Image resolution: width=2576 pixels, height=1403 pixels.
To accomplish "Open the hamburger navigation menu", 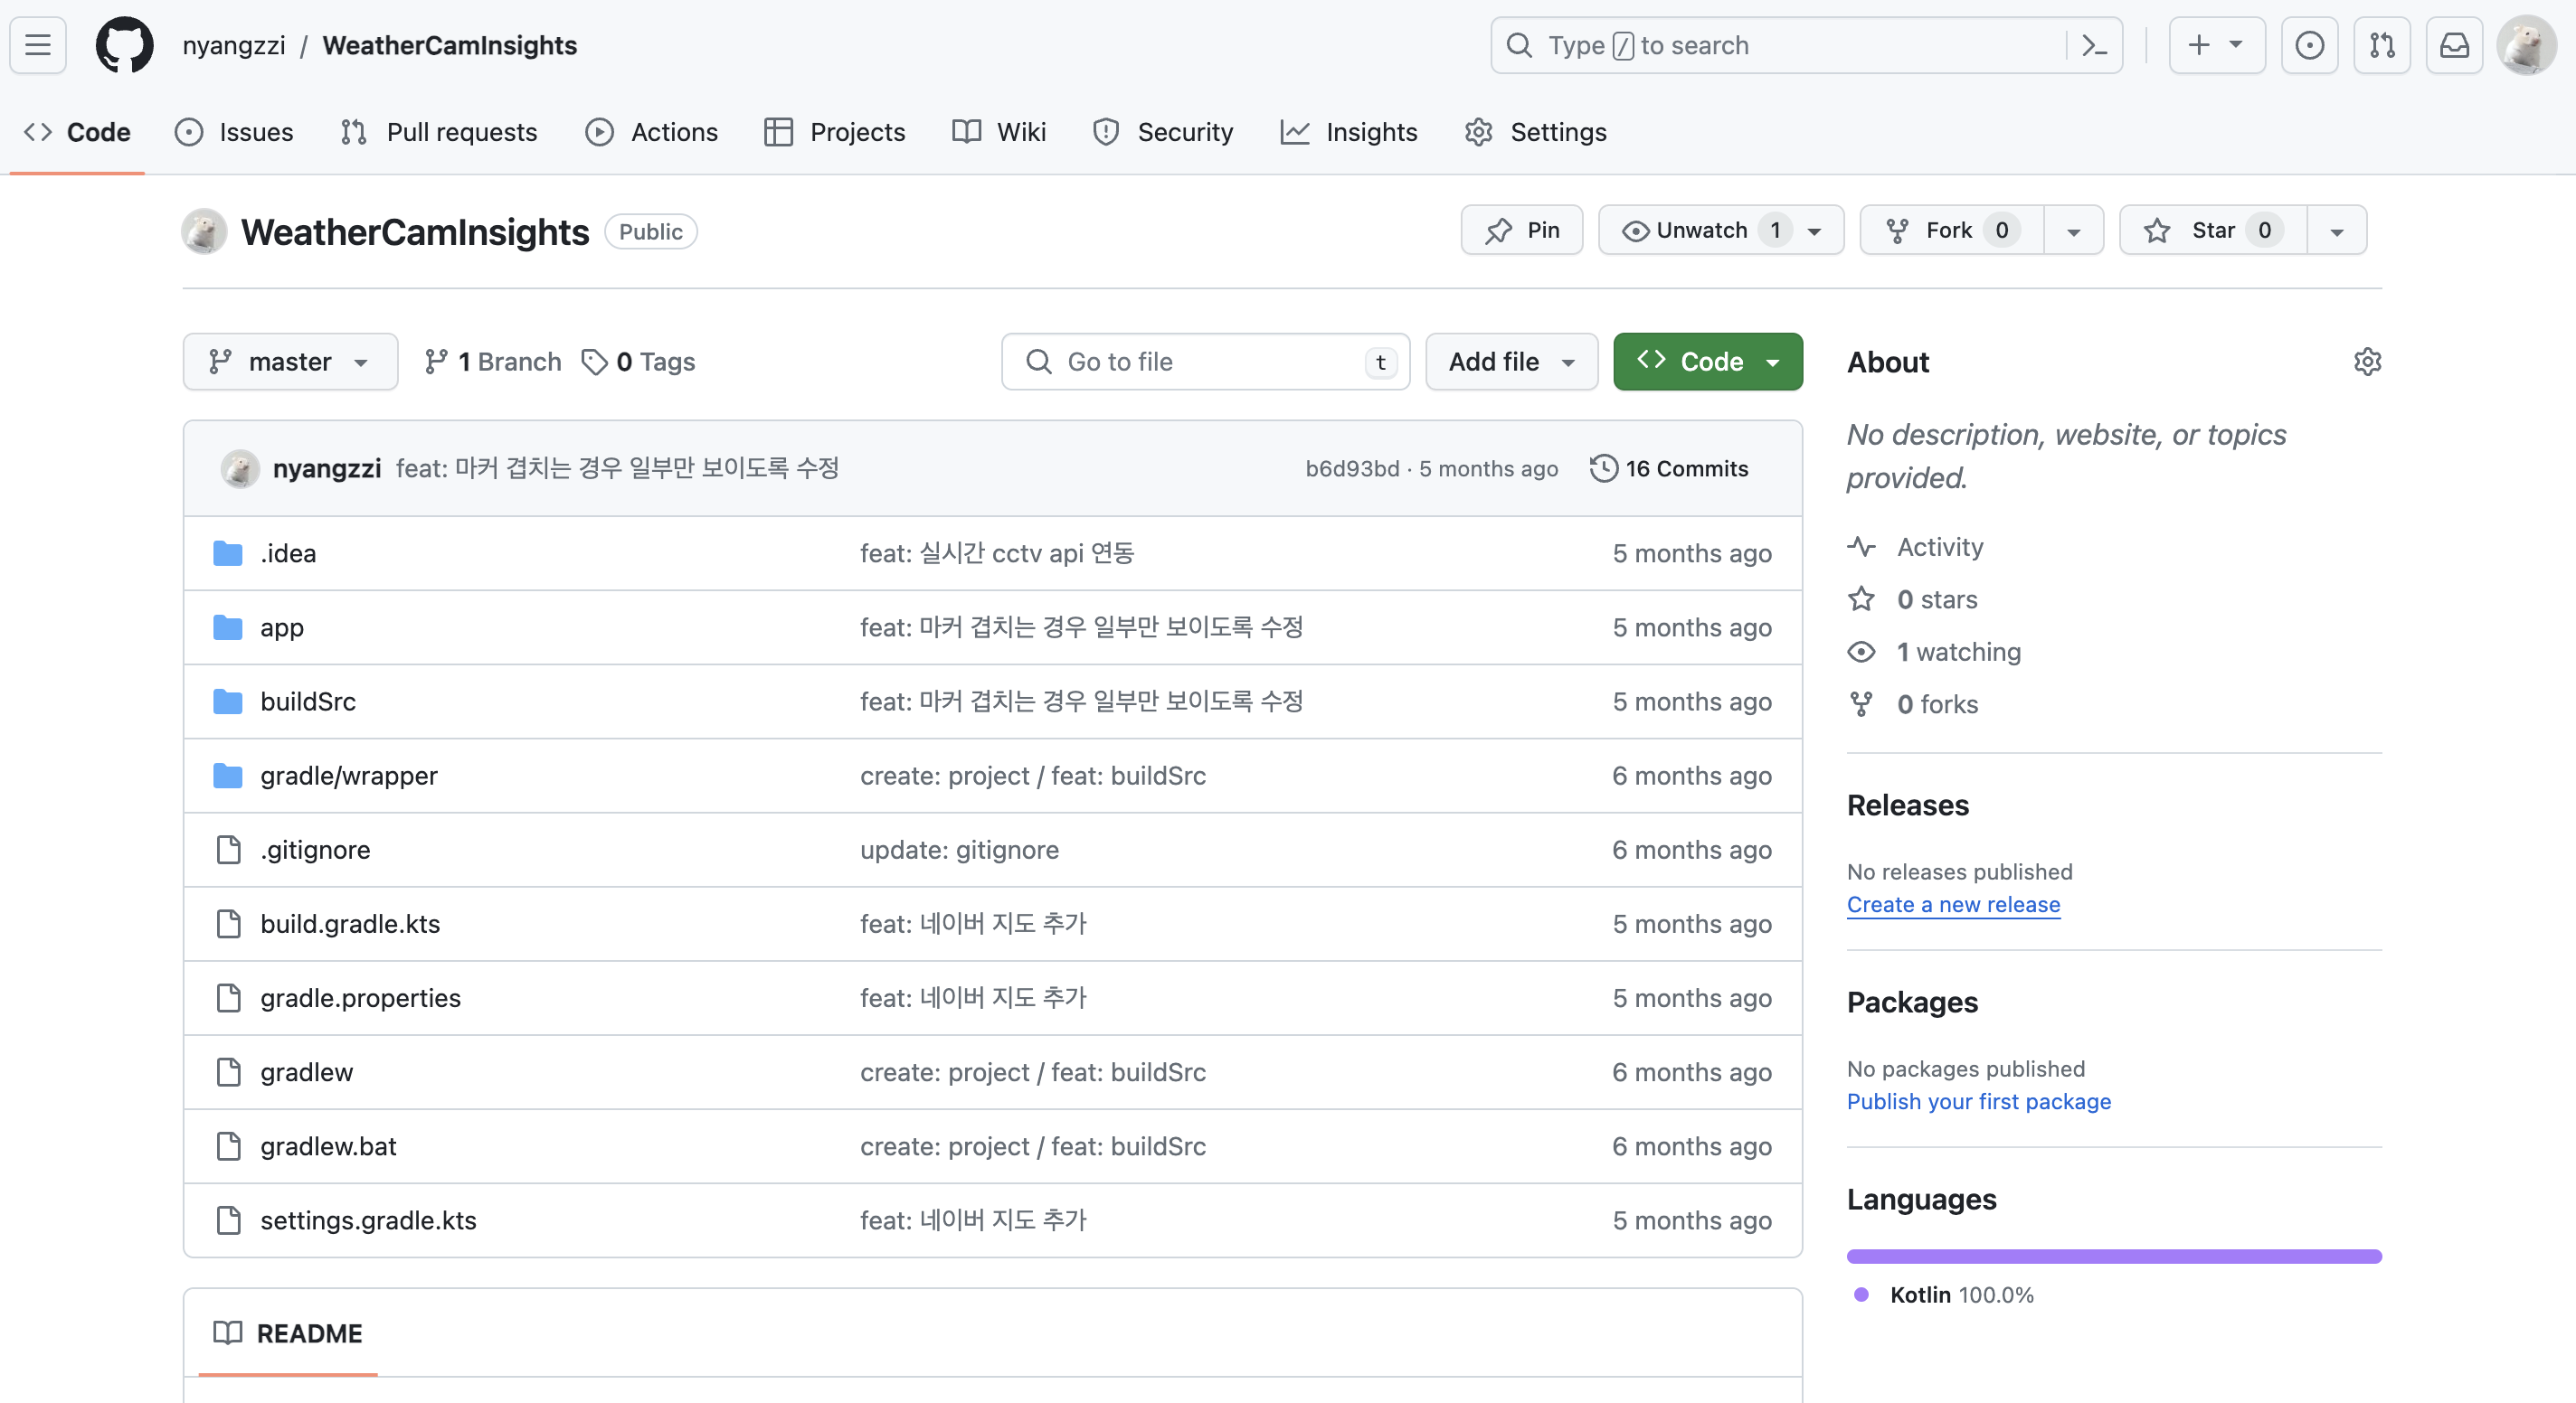I will click(x=38, y=45).
